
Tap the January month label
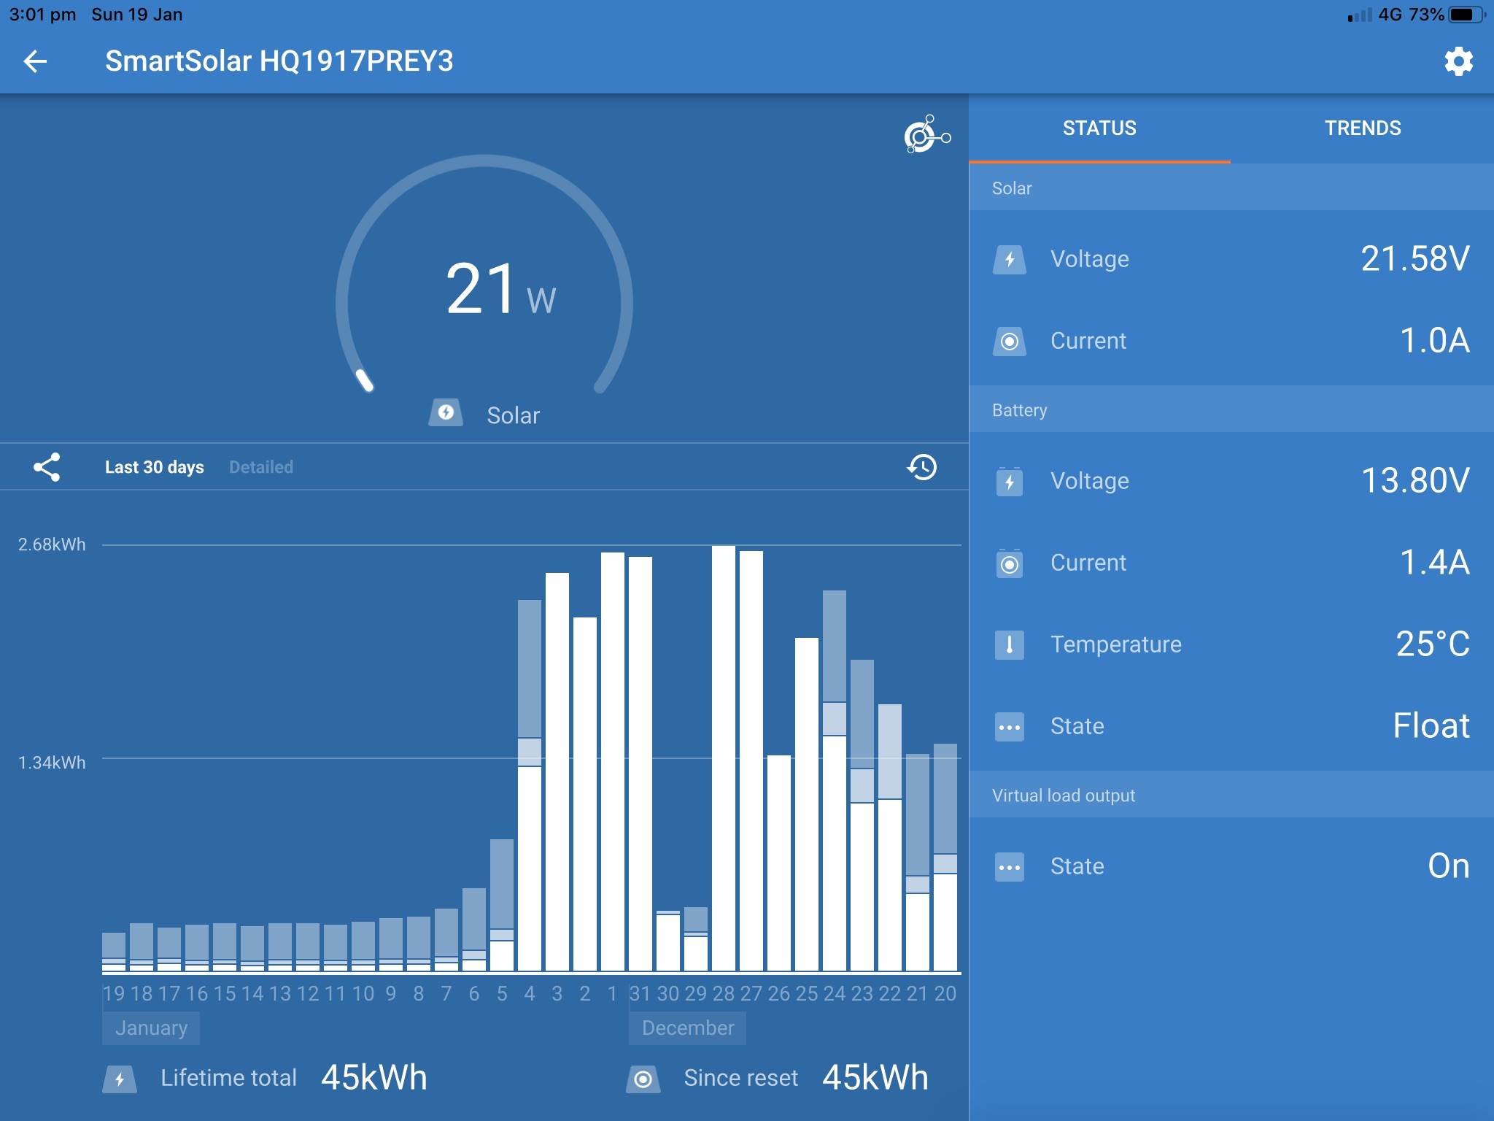(151, 1028)
